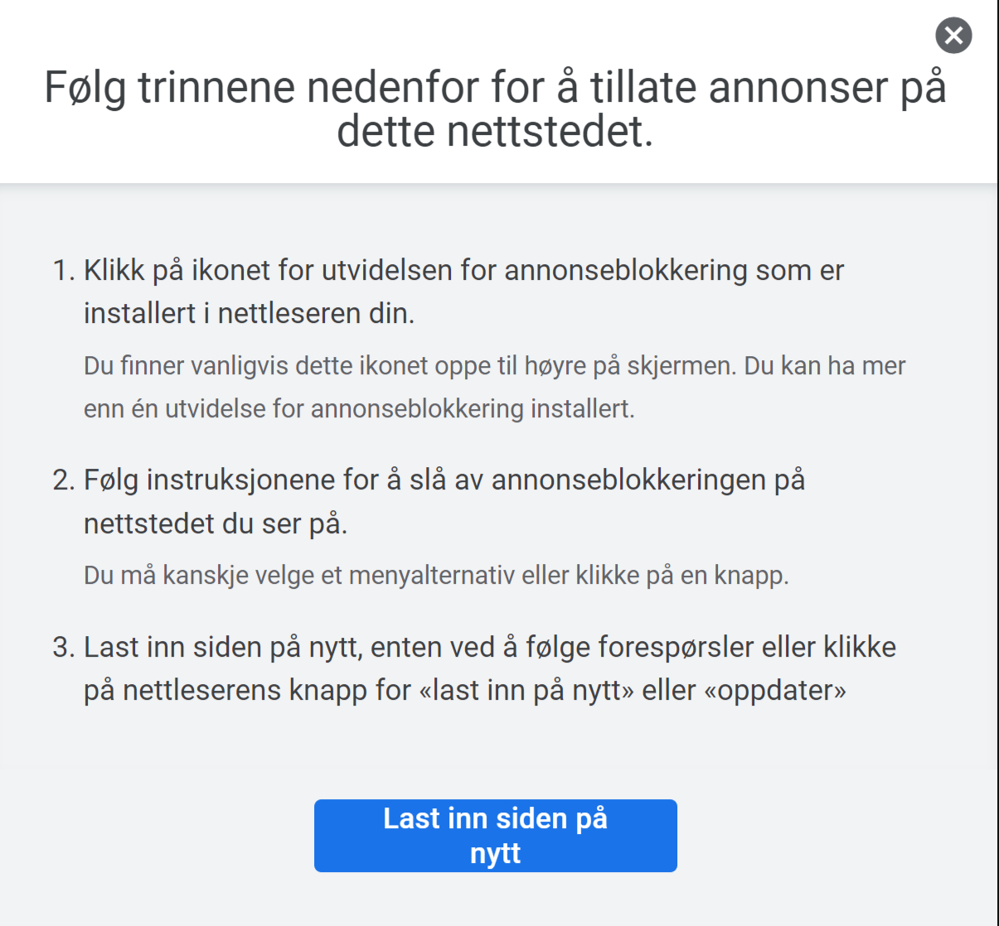This screenshot has height=926, width=999.
Task: Click the list number '3.' marker
Action: pyautogui.click(x=64, y=647)
